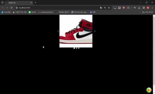
Task: Open the NAVER bookmark
Action: point(32,12)
